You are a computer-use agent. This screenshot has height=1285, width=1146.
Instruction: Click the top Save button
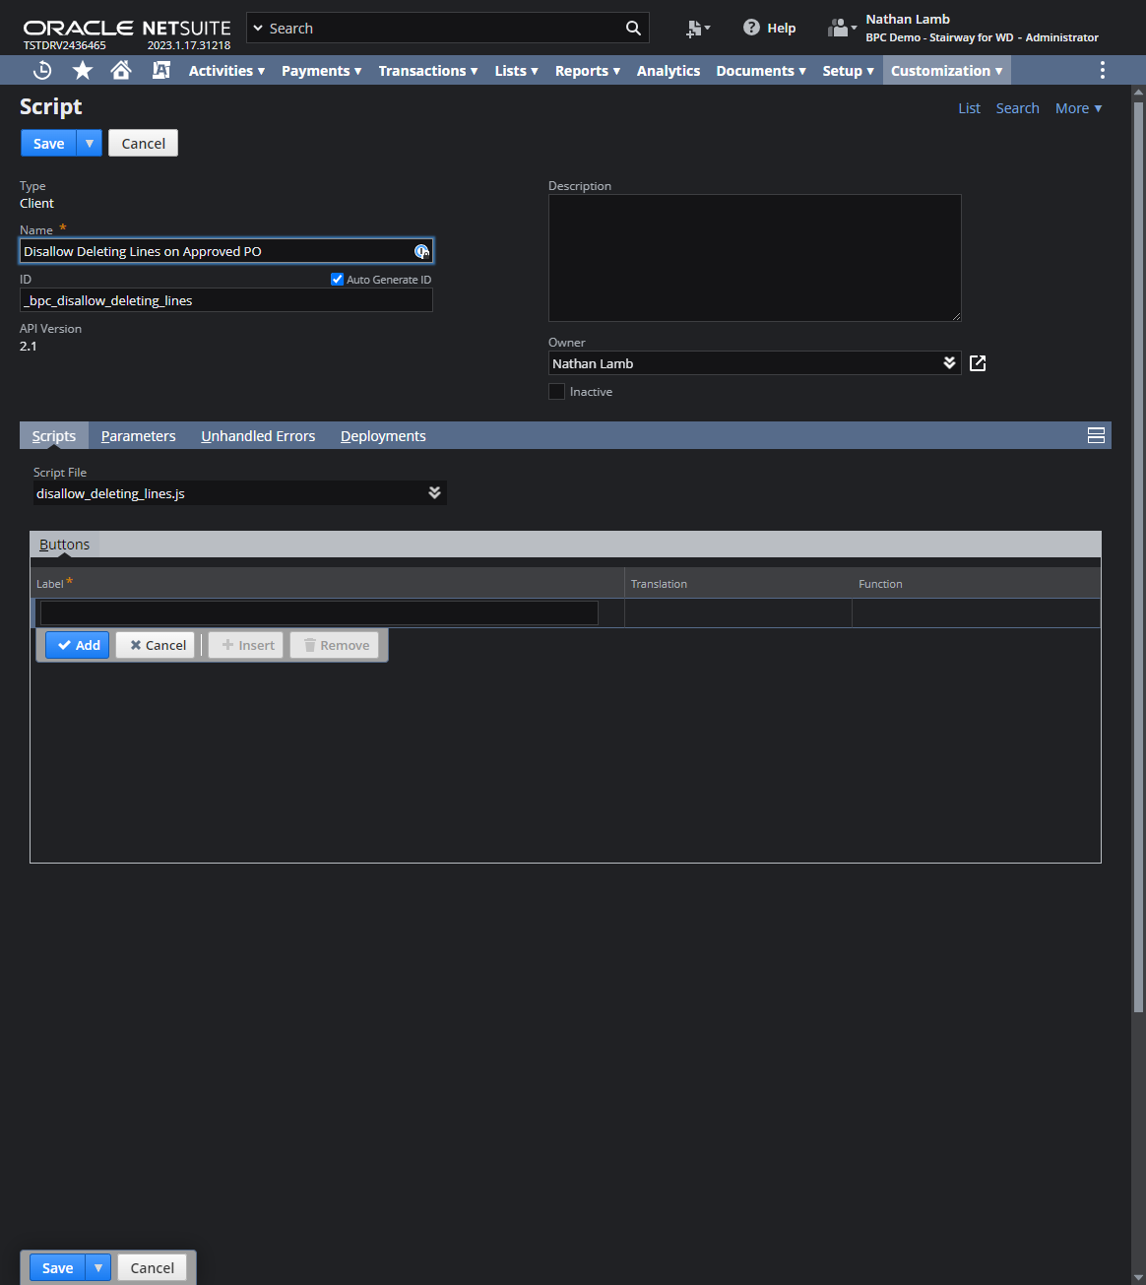point(49,143)
